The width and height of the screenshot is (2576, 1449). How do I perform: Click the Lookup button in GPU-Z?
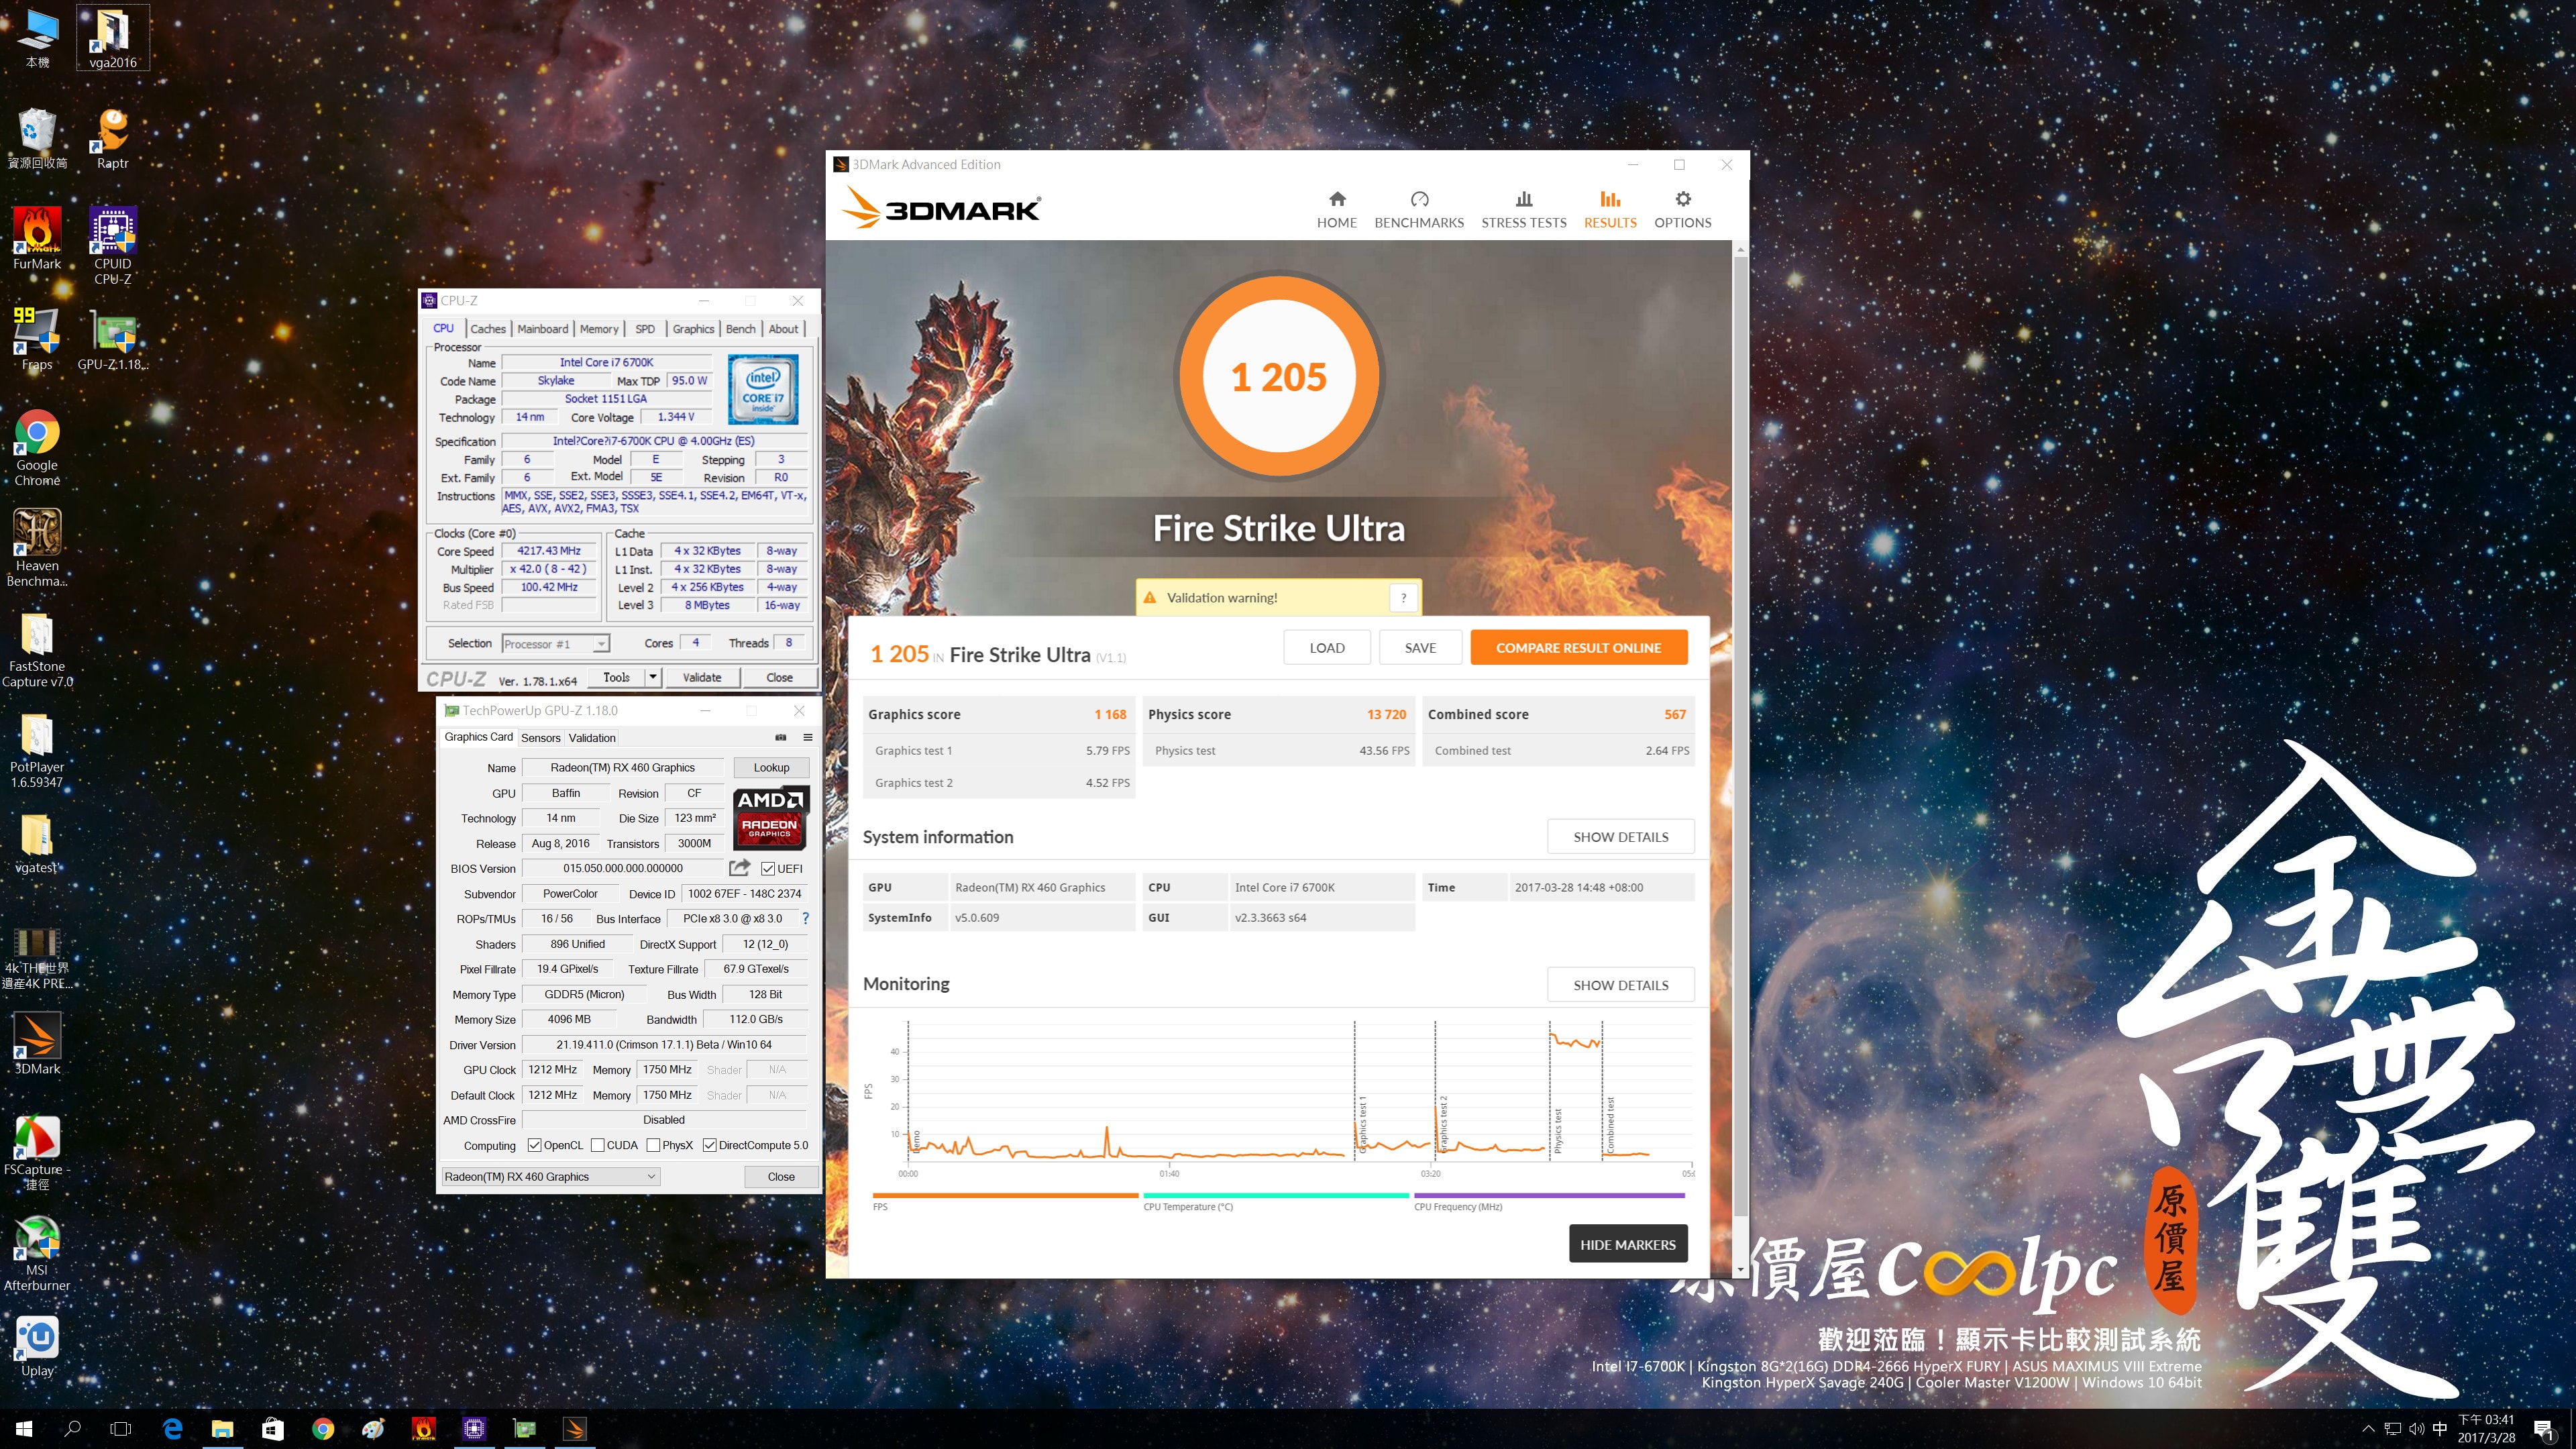[771, 767]
